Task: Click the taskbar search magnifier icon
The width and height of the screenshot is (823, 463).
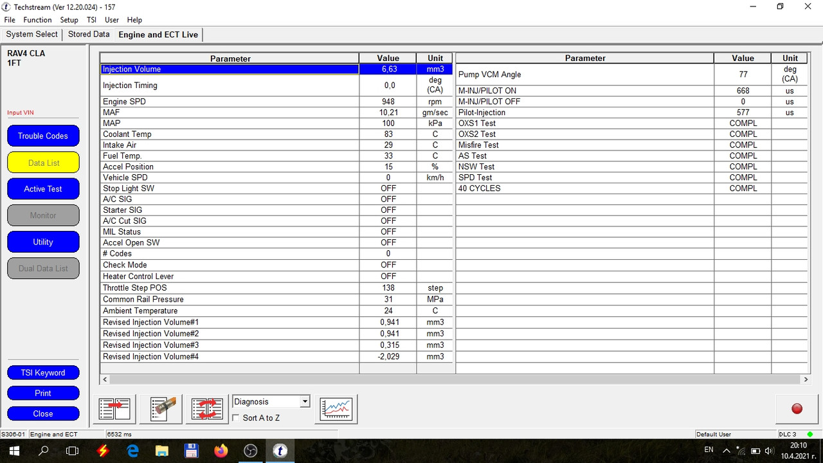Action: [x=43, y=451]
